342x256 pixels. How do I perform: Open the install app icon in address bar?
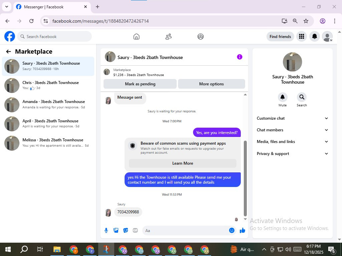click(285, 21)
